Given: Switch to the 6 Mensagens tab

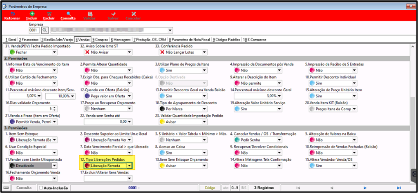Looking at the screenshot, I should [x=121, y=40].
